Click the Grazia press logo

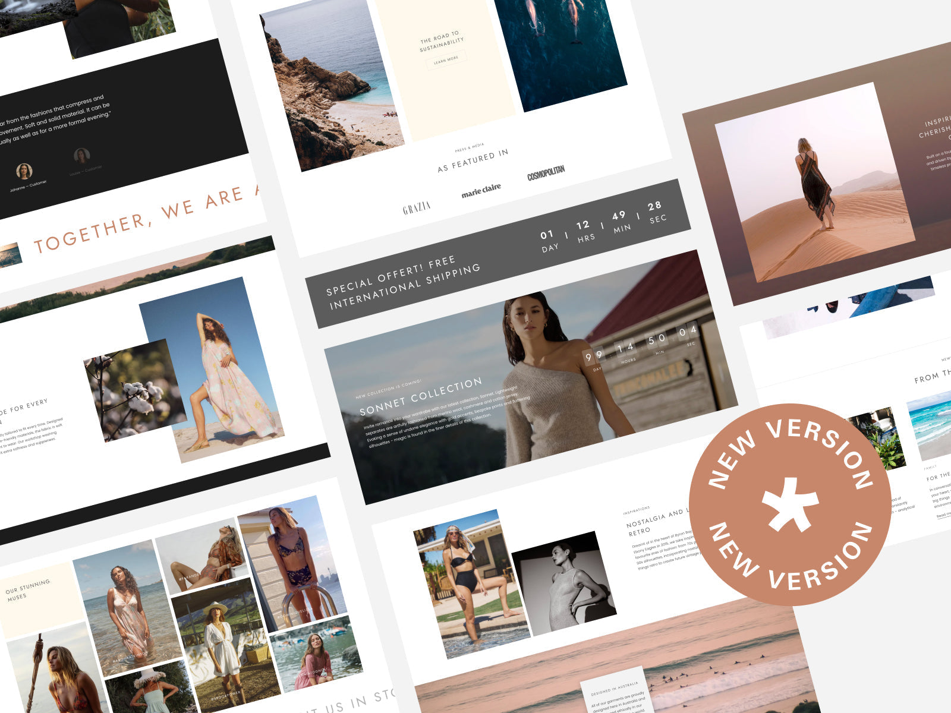point(416,209)
